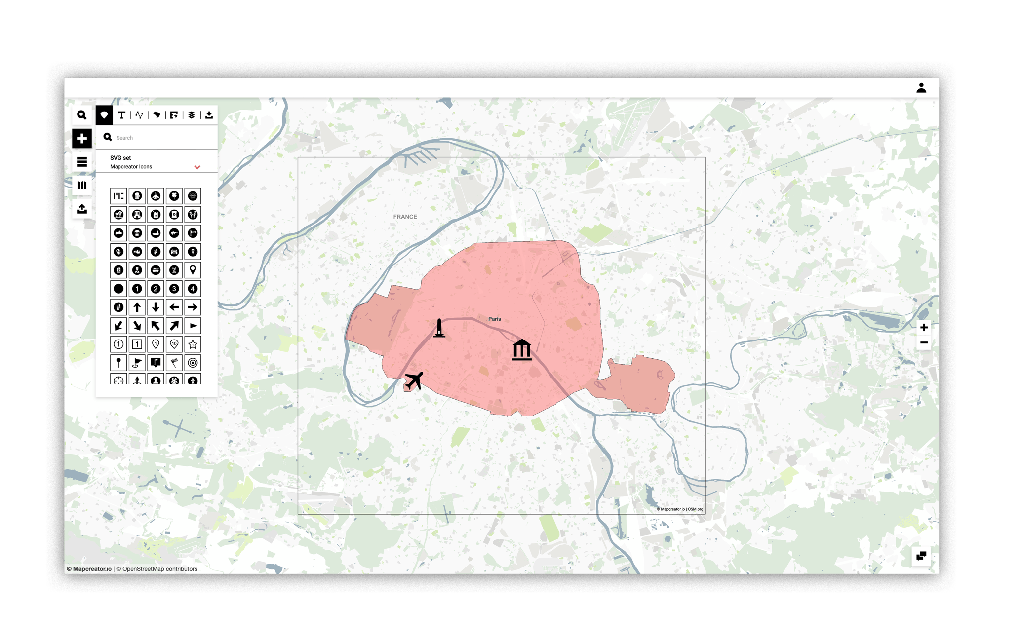Zoom in using the plus map control
Screen dimensions: 1019x643
pos(923,327)
